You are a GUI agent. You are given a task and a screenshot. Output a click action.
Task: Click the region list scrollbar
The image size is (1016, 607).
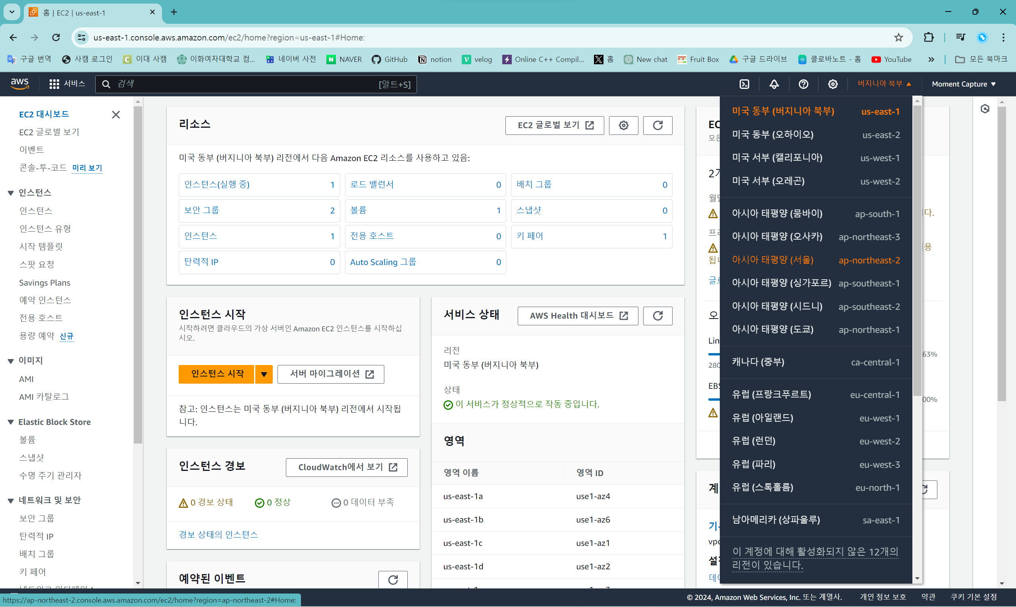[x=917, y=246]
